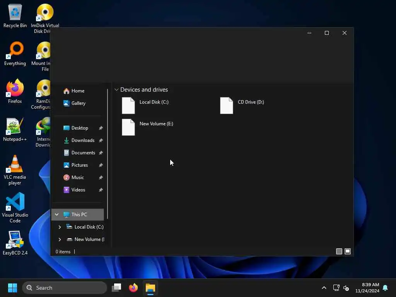The width and height of the screenshot is (396, 297).
Task: Open Internet Download Manager desktop shortcut
Action: coord(43,132)
